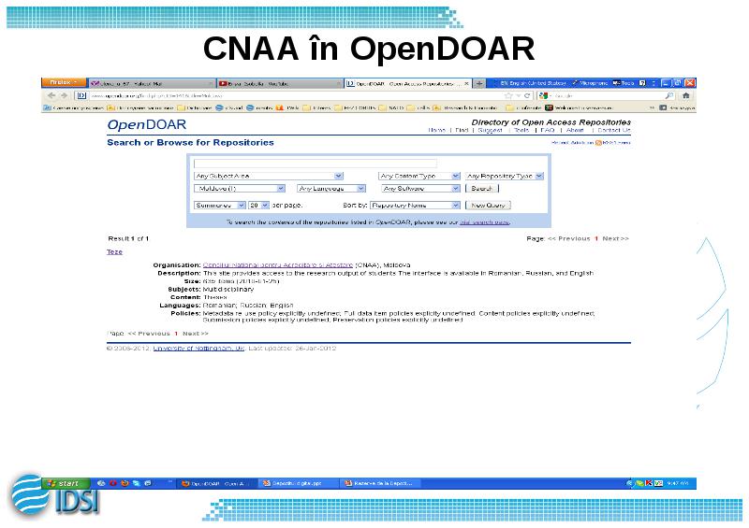Open the Home link in OpenDOAR menu
This screenshot has width=749, height=528.
tap(436, 130)
